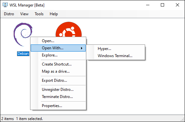This screenshot has width=185, height=122.
Task: Expand the Open With submenu arrow
Action: 82,48
